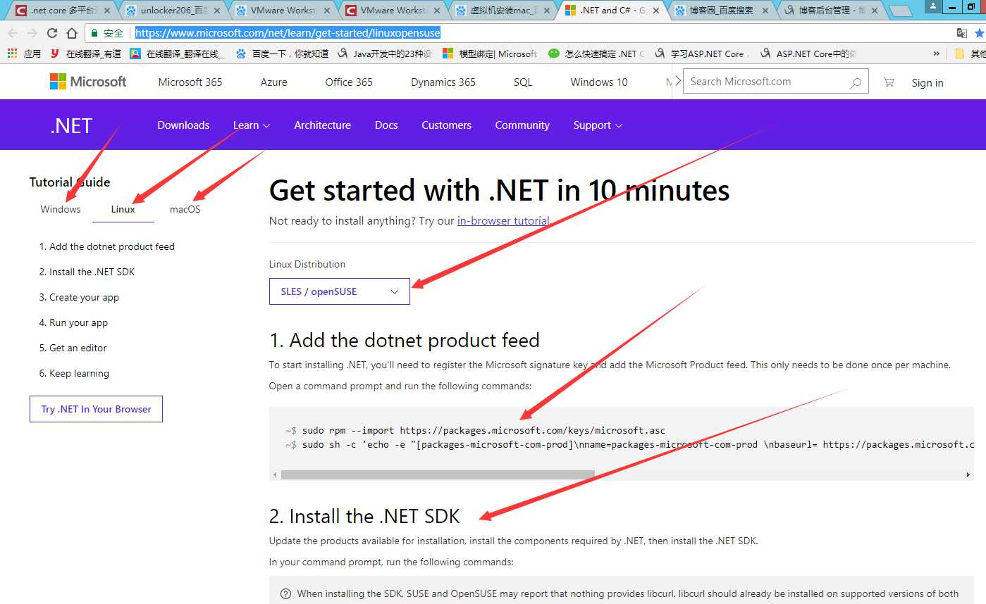Open the browser home page

pyautogui.click(x=72, y=33)
